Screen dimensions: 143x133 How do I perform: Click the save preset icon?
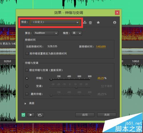tap(85, 22)
